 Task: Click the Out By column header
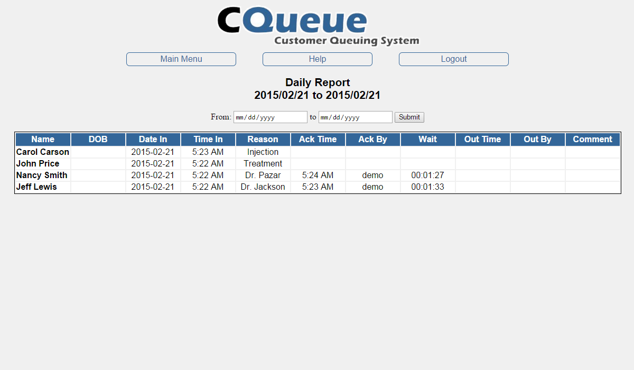tap(537, 140)
